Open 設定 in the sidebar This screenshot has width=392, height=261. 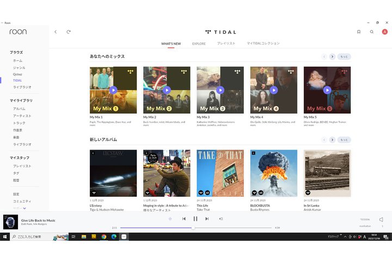16,194
